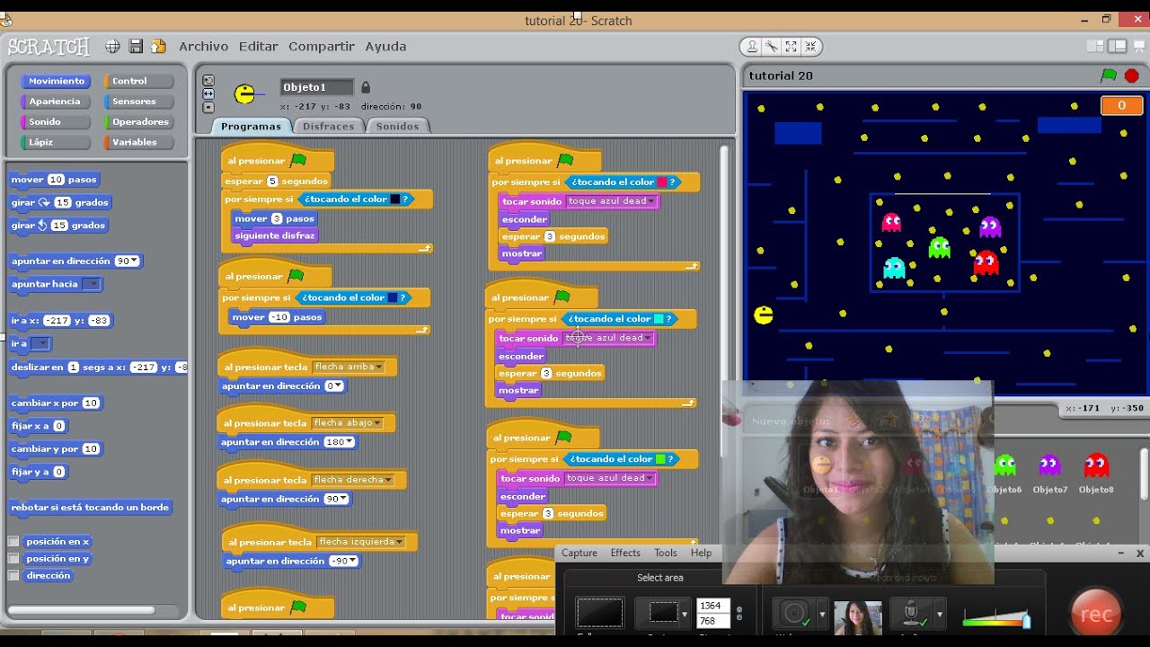Select the shrink sprite tool

tap(810, 47)
